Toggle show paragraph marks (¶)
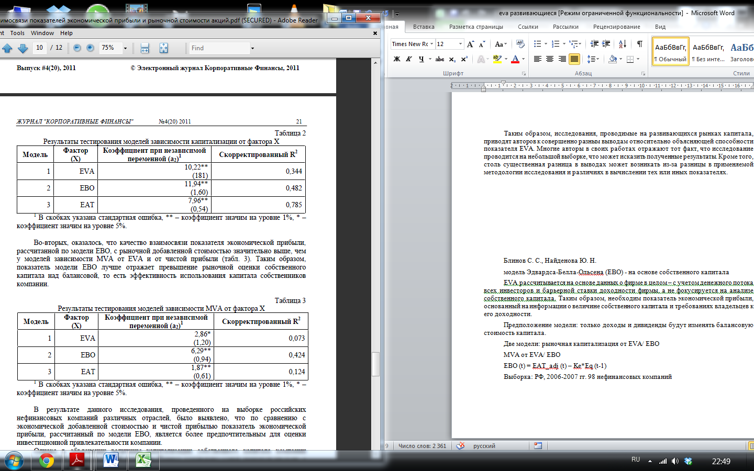 639,44
